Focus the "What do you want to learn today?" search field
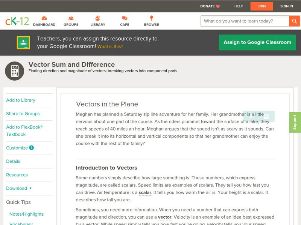Screen dimensions: 301x225 [x=245, y=21]
